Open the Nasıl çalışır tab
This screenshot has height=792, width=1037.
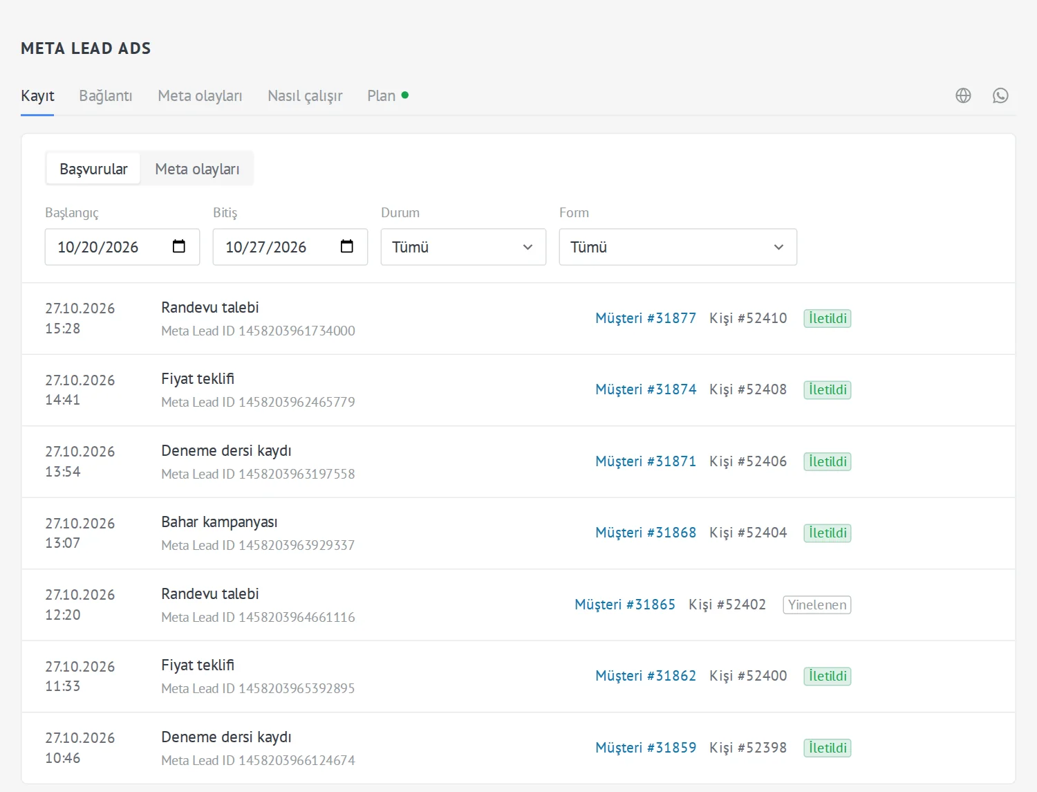(x=305, y=95)
